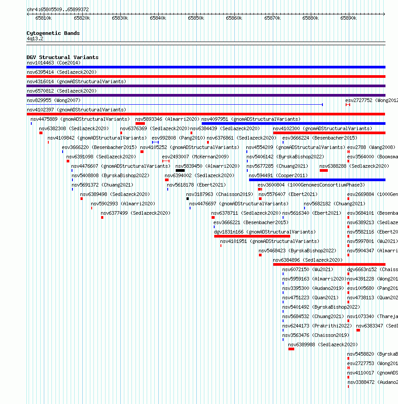Screen dimensions: 398x404
Task: Open esv3666224 (Besenbacher2015) label
Action: point(320,138)
